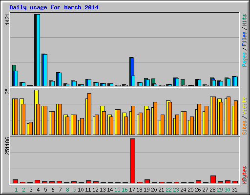Click day 17 label on x-axis

point(132,190)
